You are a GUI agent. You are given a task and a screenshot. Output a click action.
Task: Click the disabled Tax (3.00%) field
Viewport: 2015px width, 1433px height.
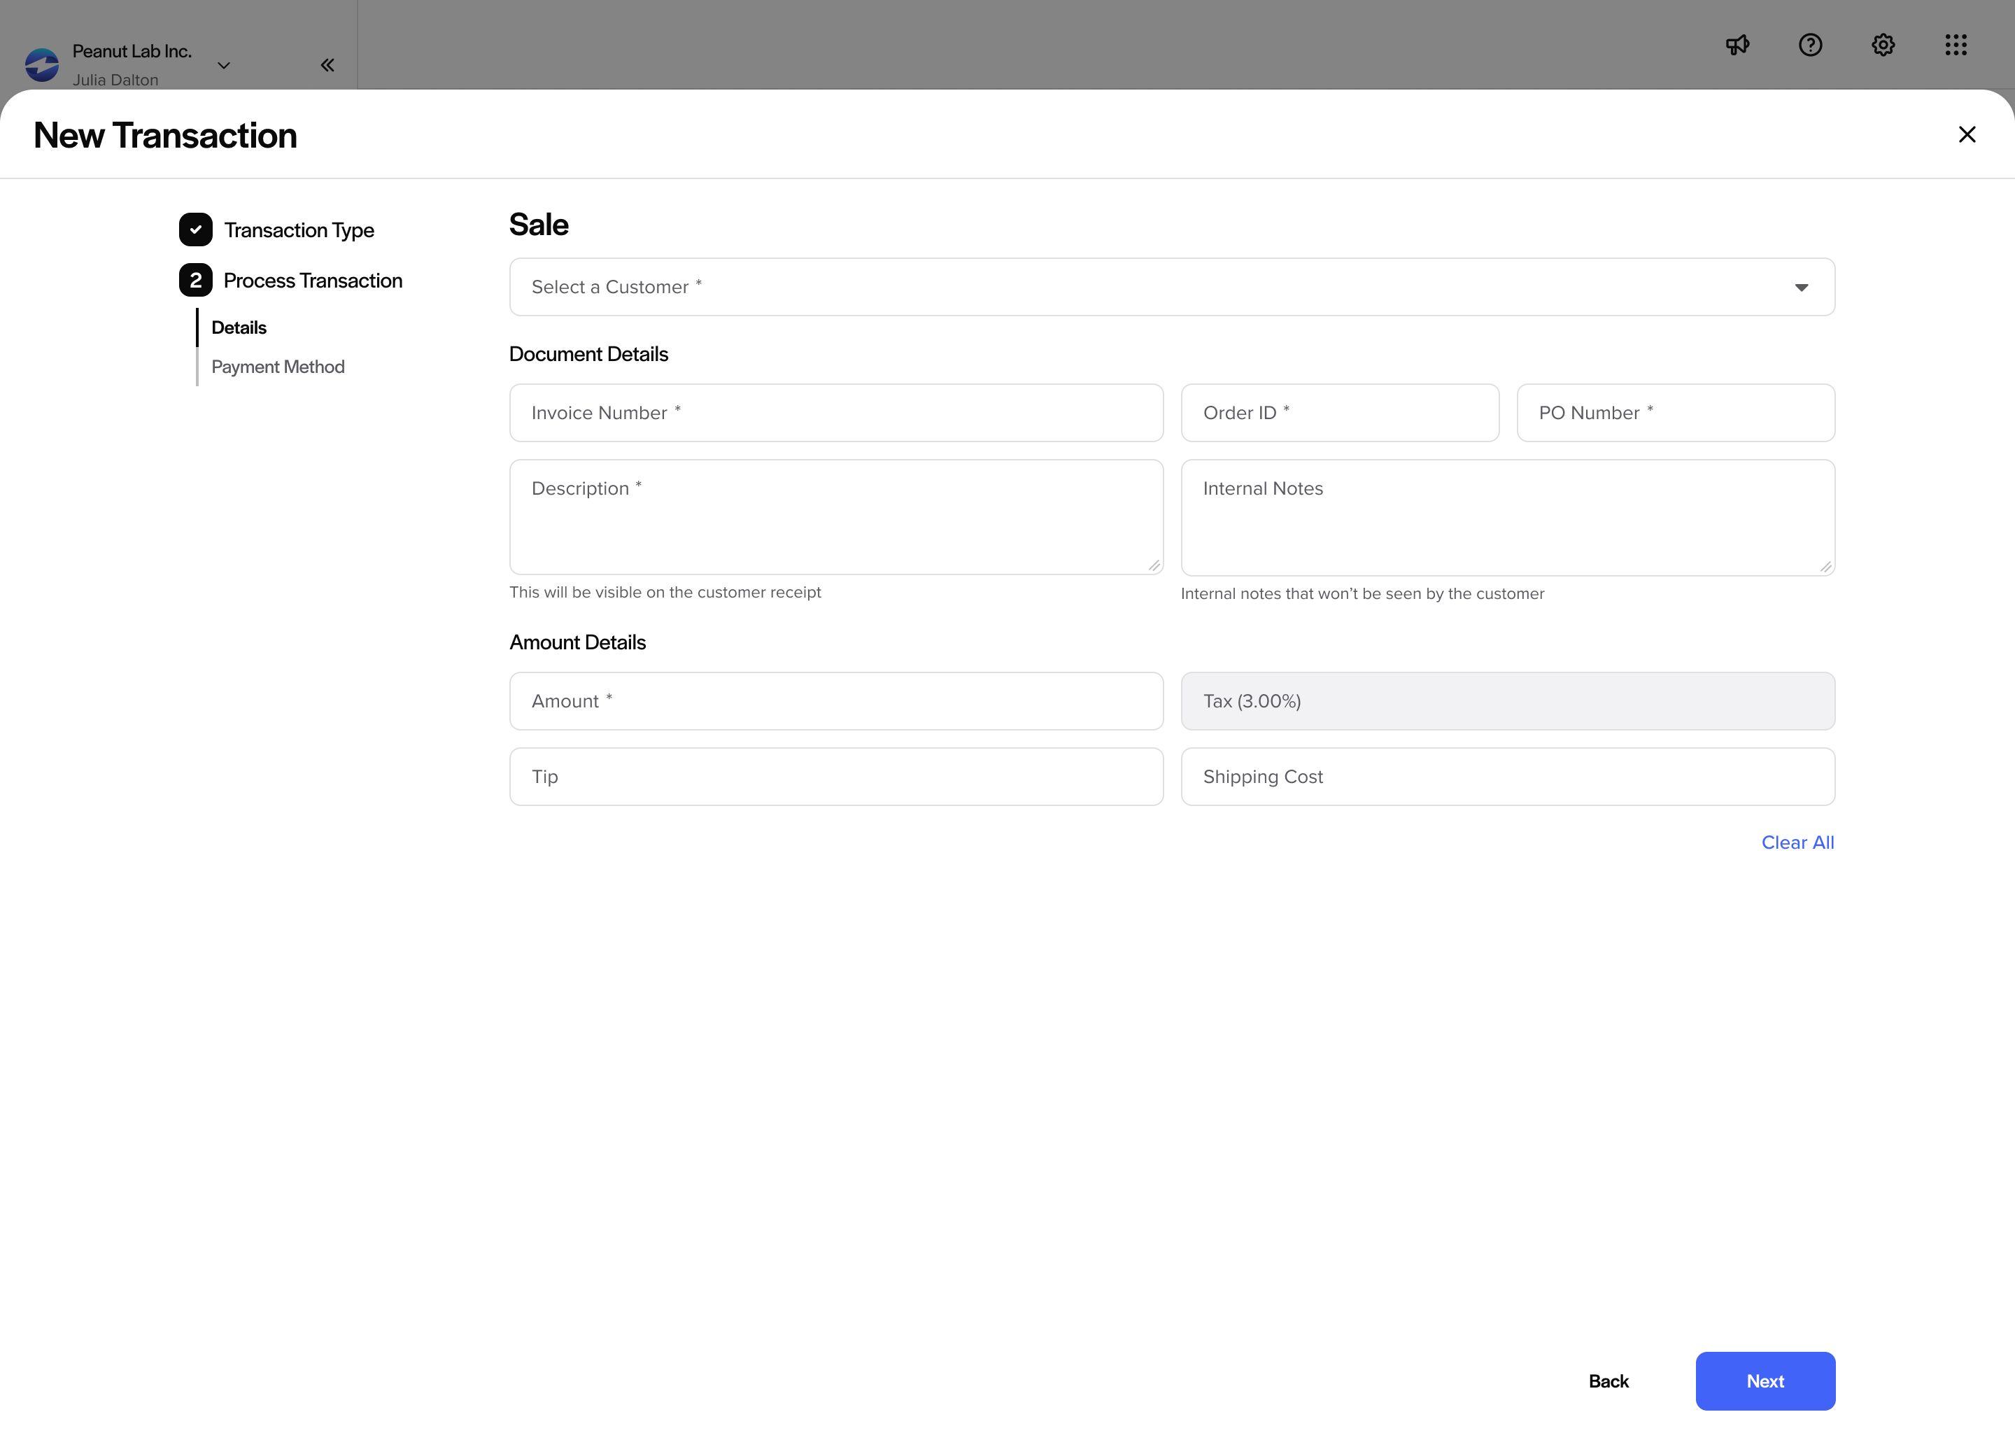1508,702
